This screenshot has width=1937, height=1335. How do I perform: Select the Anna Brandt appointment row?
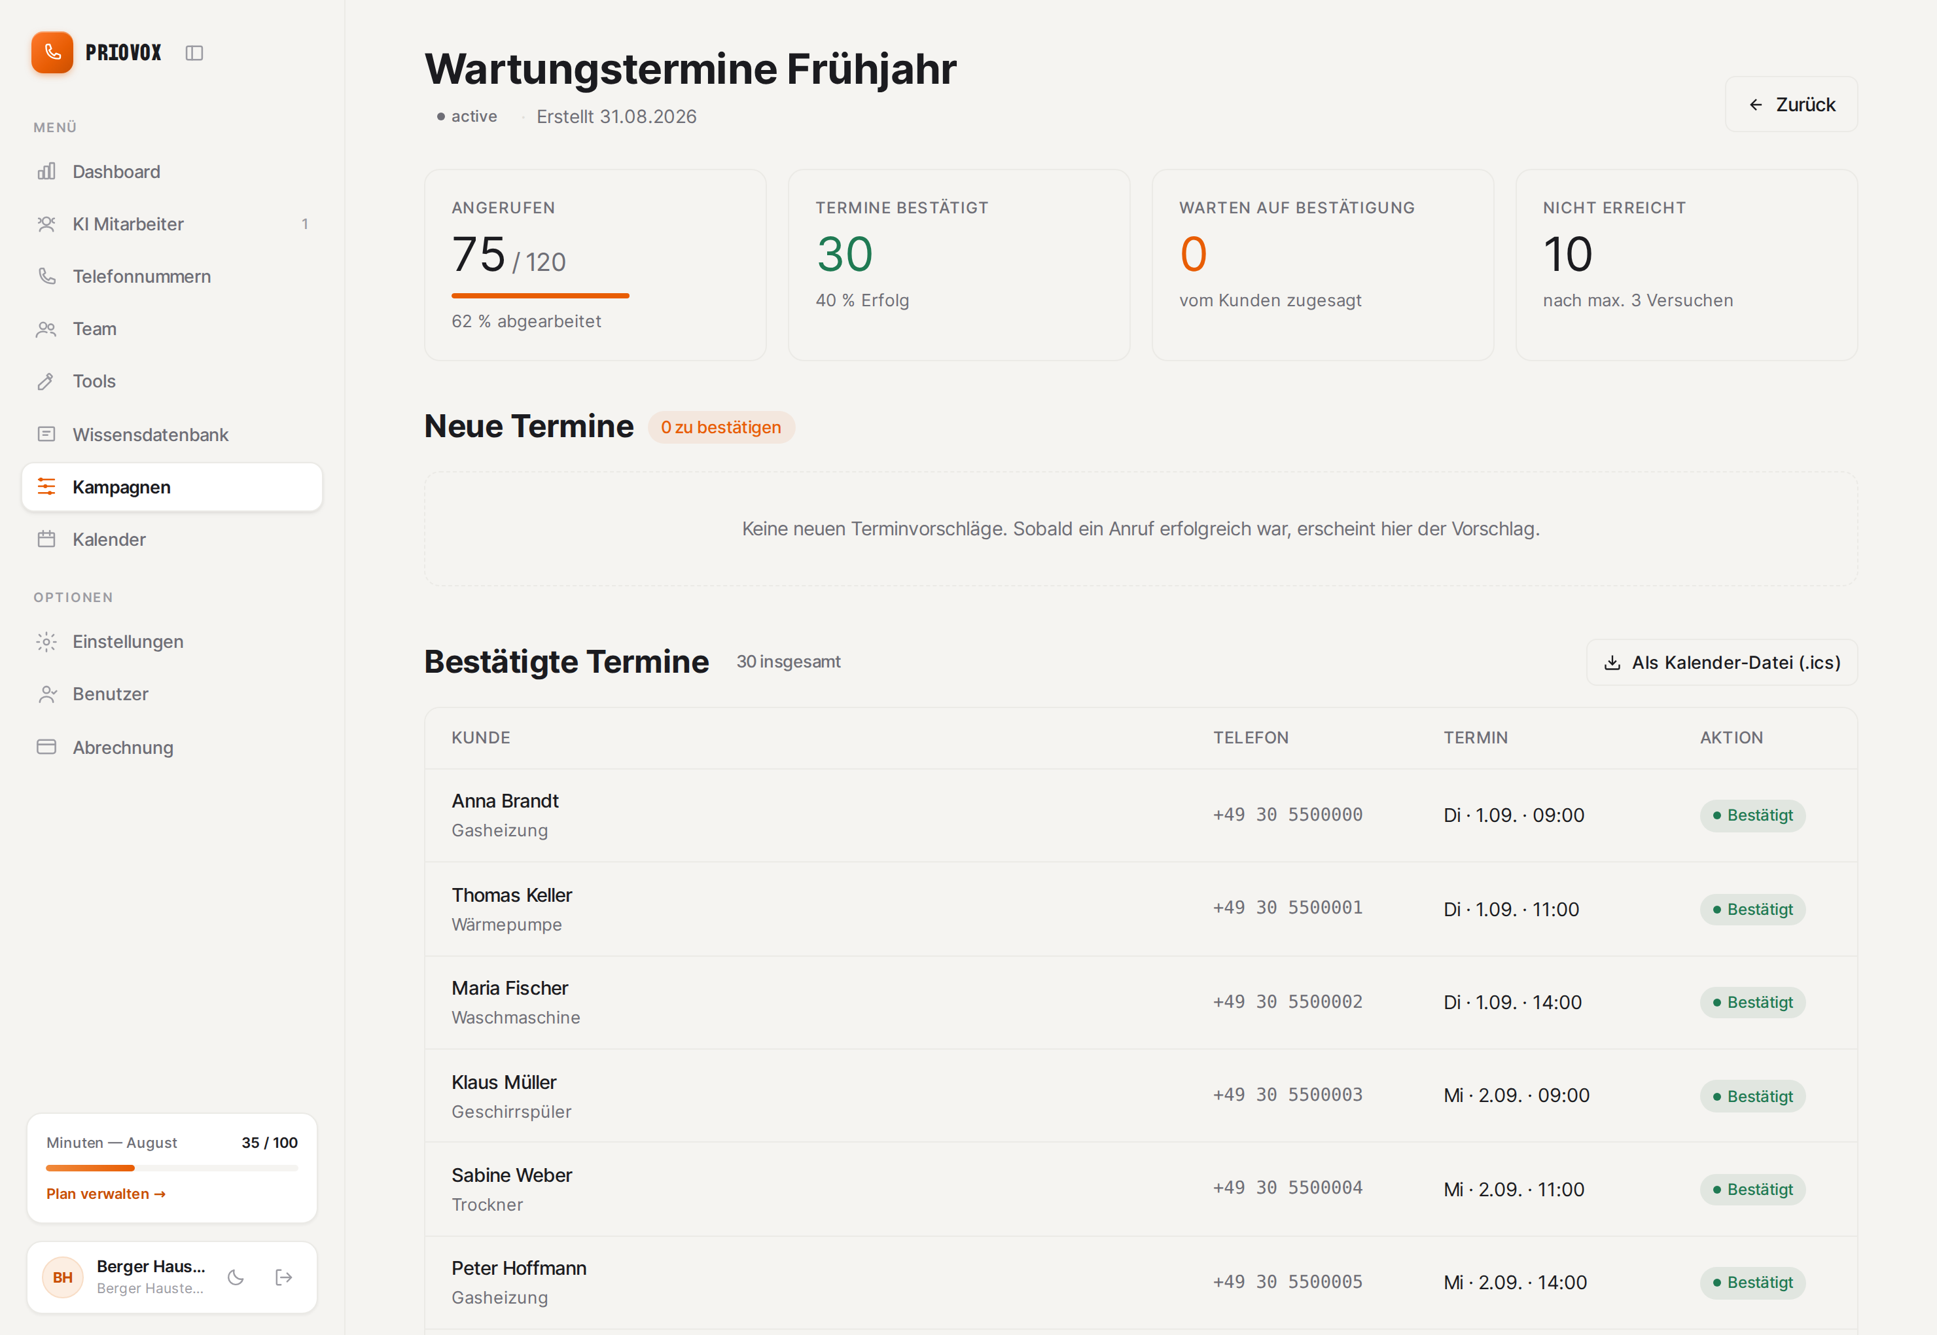[1141, 815]
